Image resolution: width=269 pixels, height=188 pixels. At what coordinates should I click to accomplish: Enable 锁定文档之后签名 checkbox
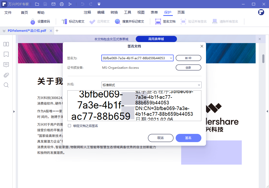coord(69,126)
